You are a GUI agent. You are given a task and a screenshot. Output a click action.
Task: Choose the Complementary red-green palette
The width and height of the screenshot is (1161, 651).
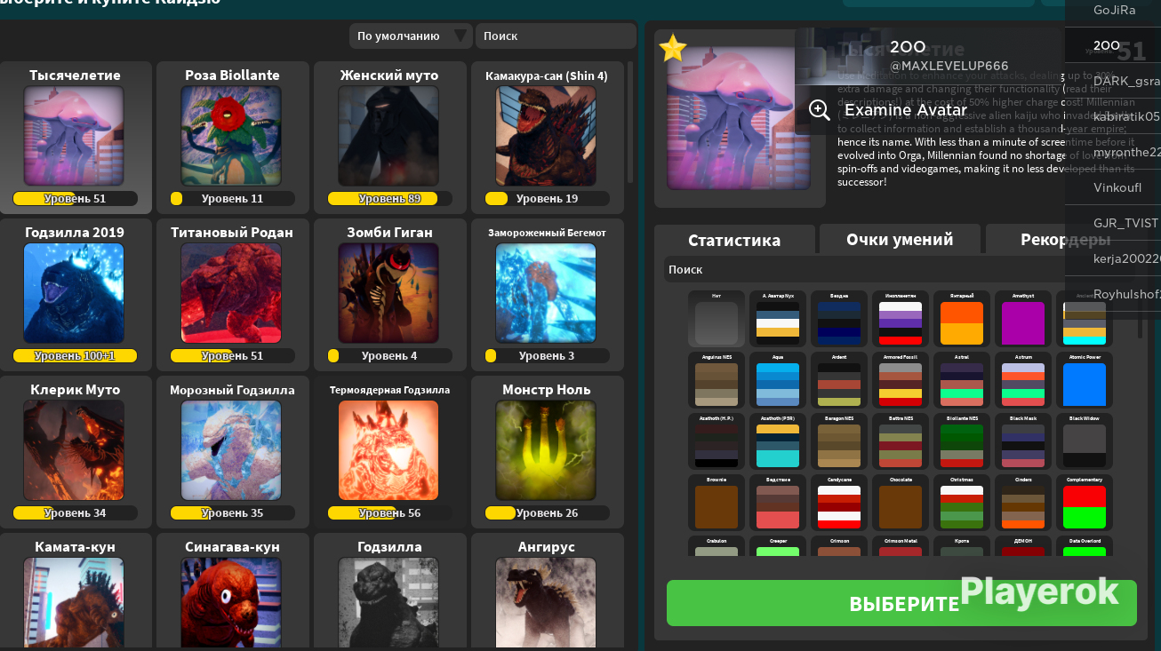point(1085,503)
